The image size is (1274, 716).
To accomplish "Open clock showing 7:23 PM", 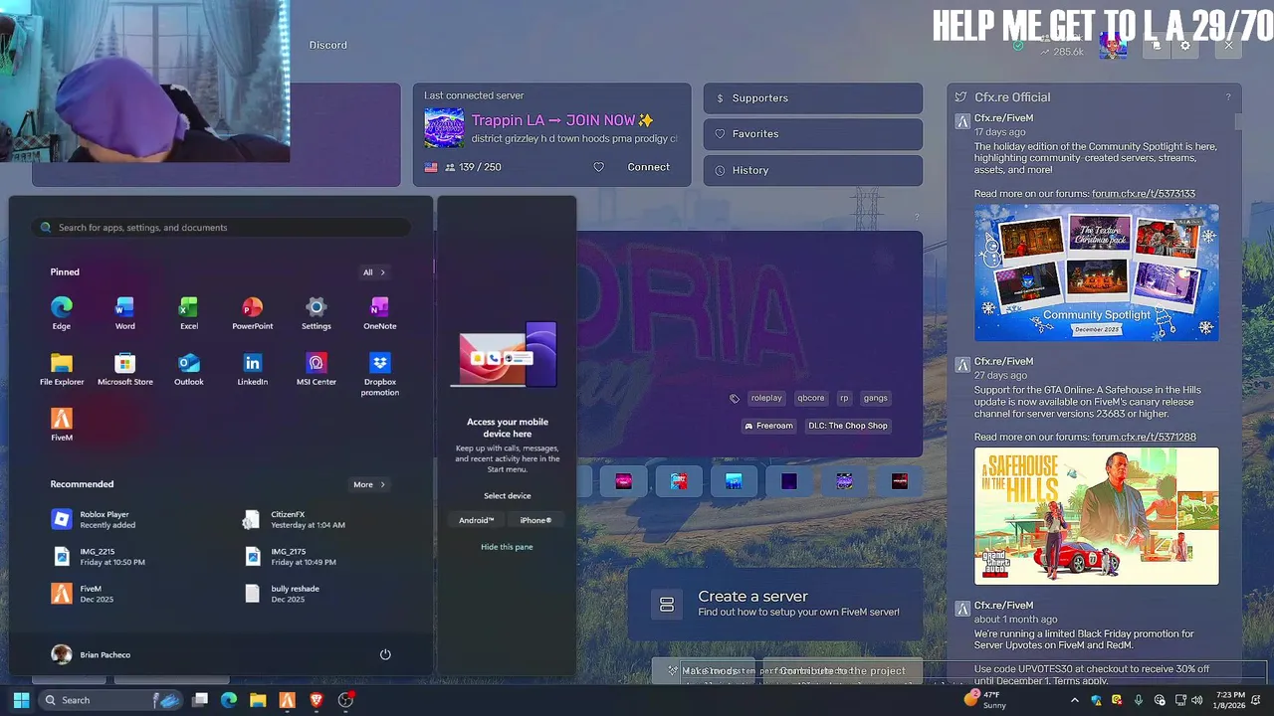I will (1230, 700).
